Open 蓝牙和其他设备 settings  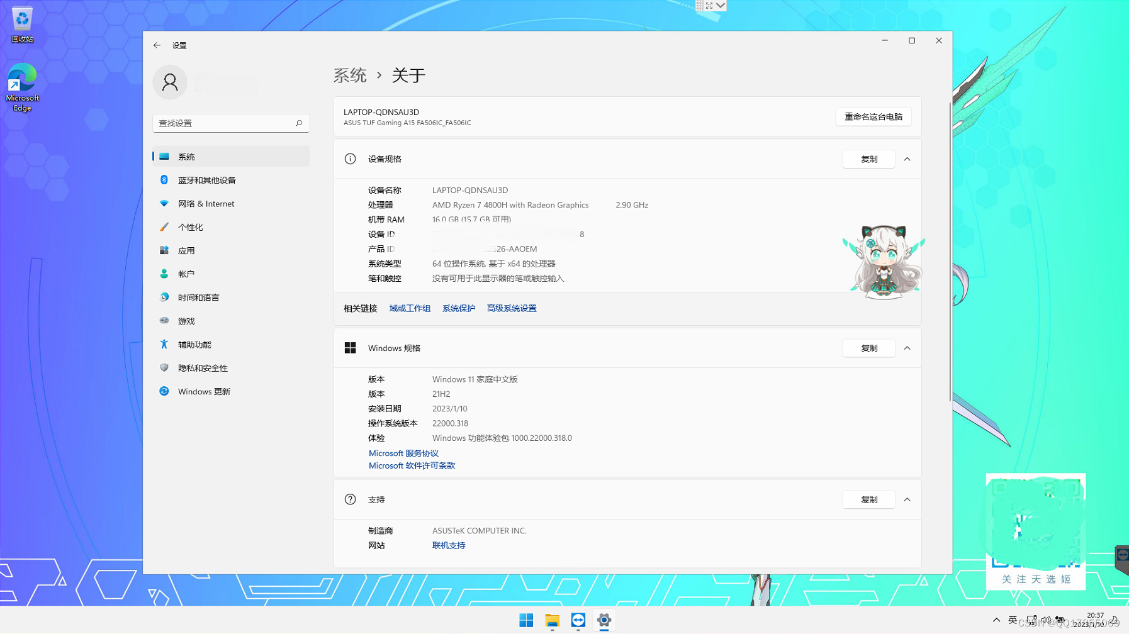231,180
